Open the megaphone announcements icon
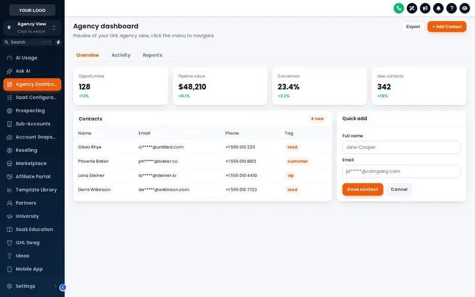 point(425,8)
